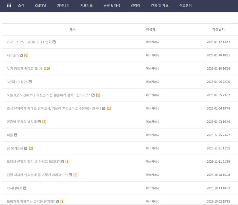
Task: Open the '공략 & 지식' menu item
Action: [x=112, y=6]
